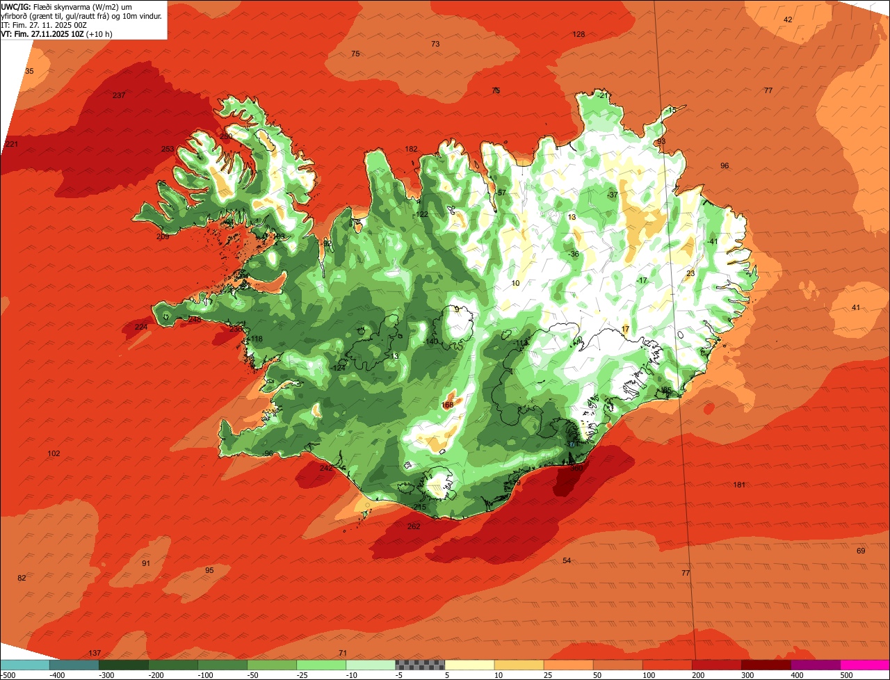This screenshot has width=890, height=680.
Task: Click the map value 224 off Snæfellsnes peninsula
Action: tap(141, 327)
